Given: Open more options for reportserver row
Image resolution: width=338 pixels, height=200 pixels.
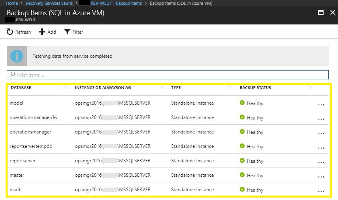Looking at the screenshot, I should pos(321,162).
